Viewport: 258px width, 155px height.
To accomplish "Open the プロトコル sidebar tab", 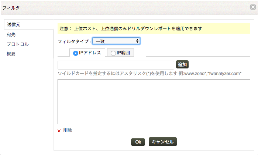I will point(17,44).
